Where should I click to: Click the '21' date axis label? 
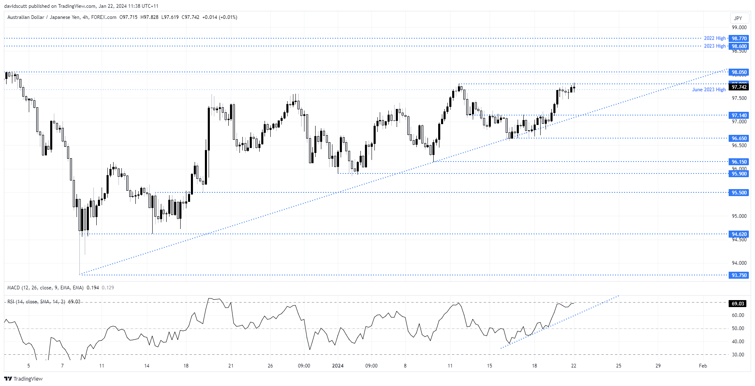point(231,366)
